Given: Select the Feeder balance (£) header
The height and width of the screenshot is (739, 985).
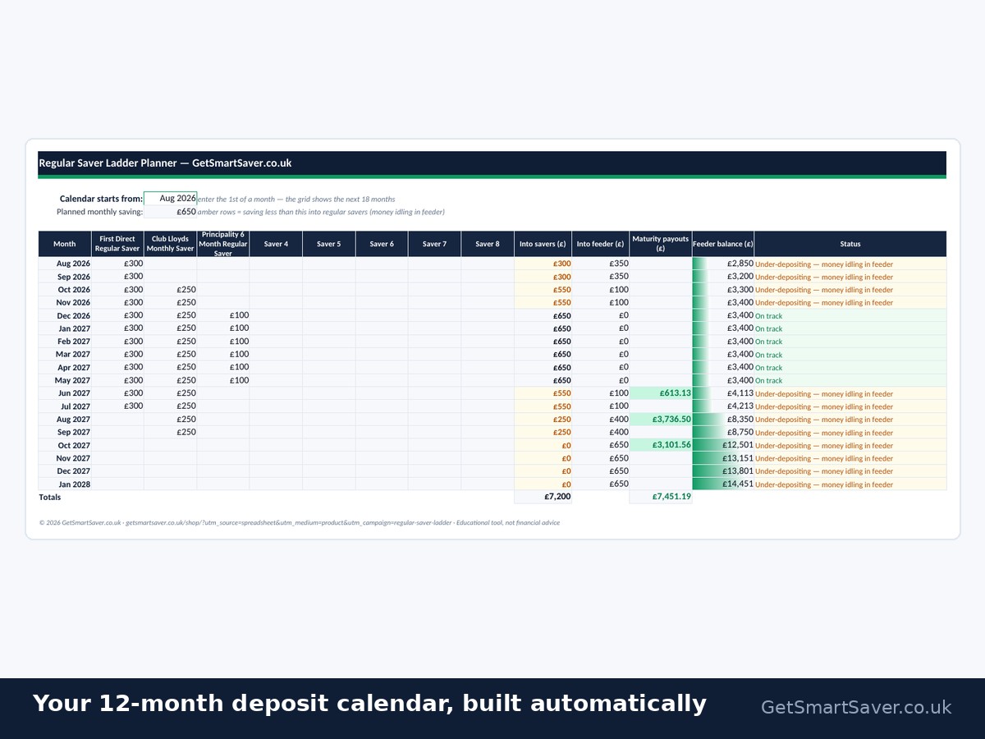Looking at the screenshot, I should tap(723, 244).
